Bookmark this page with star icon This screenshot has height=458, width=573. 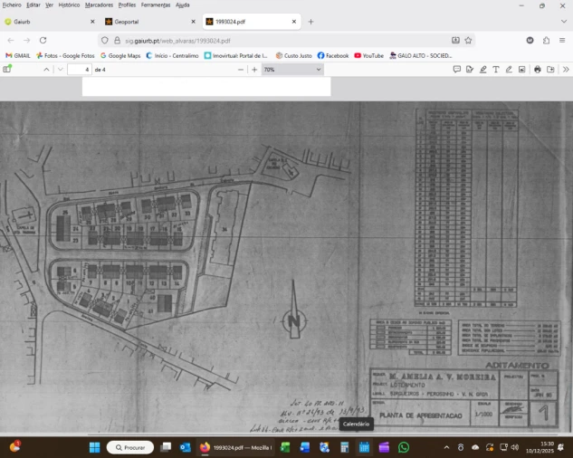coord(468,40)
